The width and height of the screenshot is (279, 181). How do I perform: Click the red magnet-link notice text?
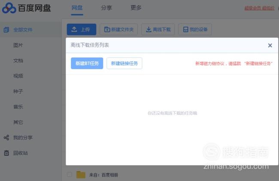coord(234,63)
